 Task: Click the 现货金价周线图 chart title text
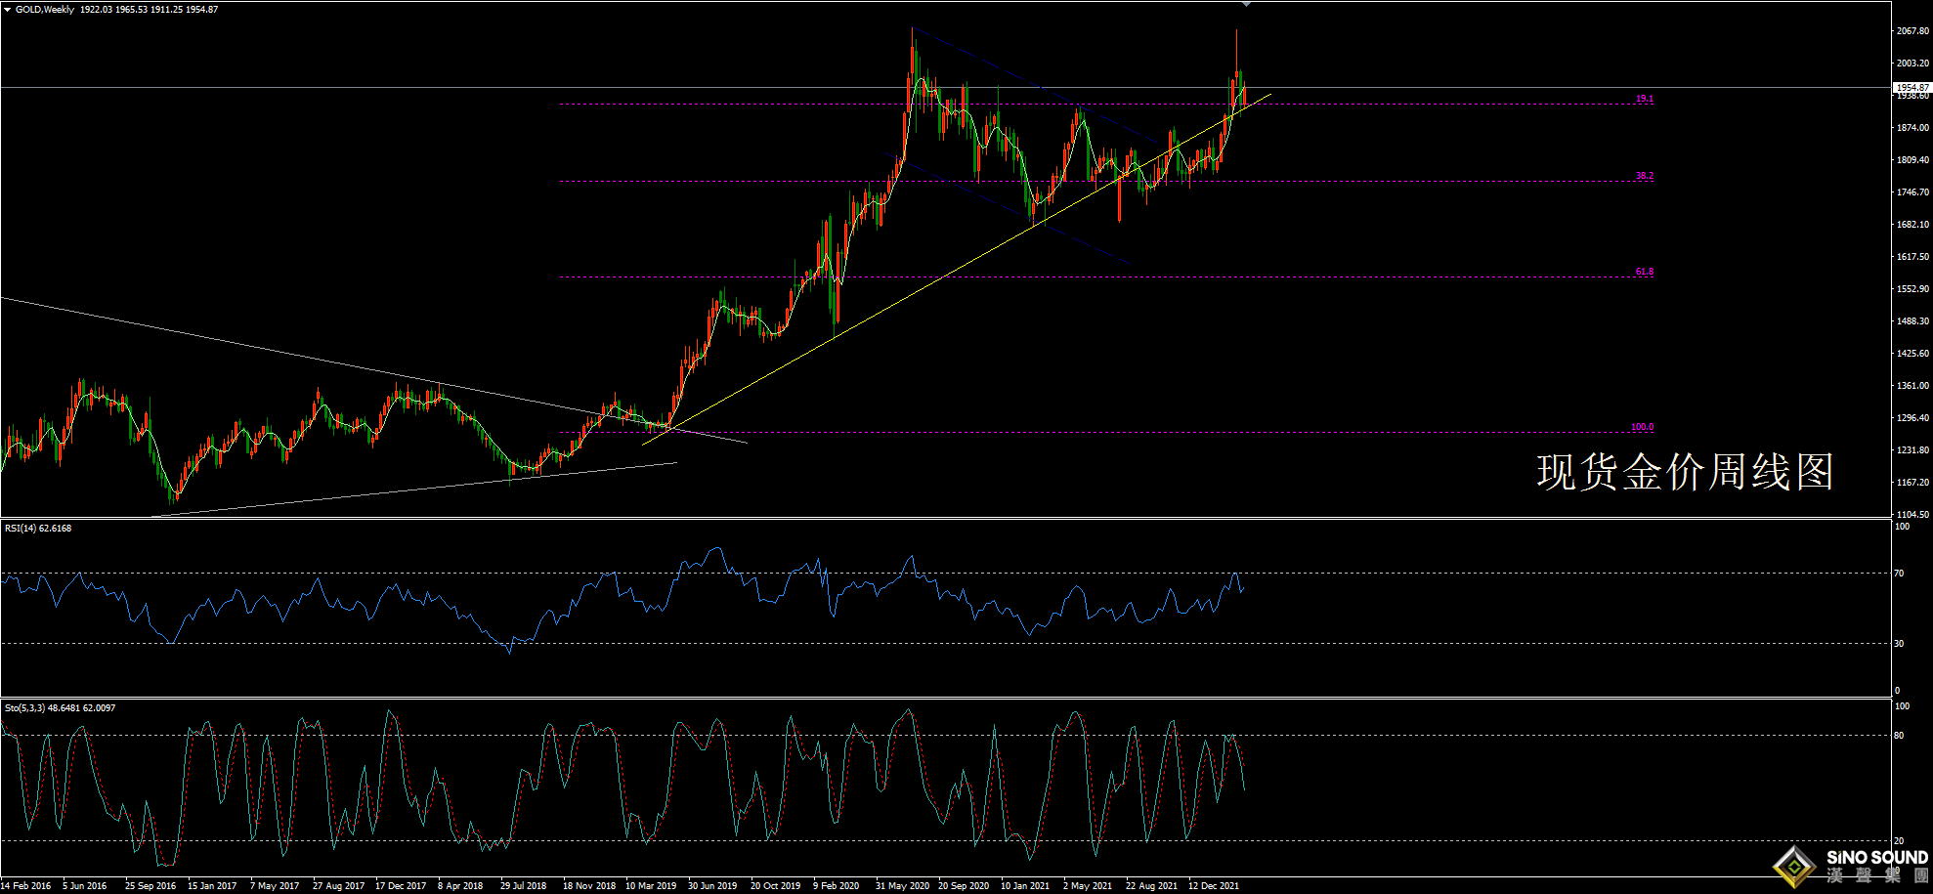pyautogui.click(x=1685, y=472)
